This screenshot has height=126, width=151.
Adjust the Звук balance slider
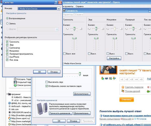click(96, 29)
